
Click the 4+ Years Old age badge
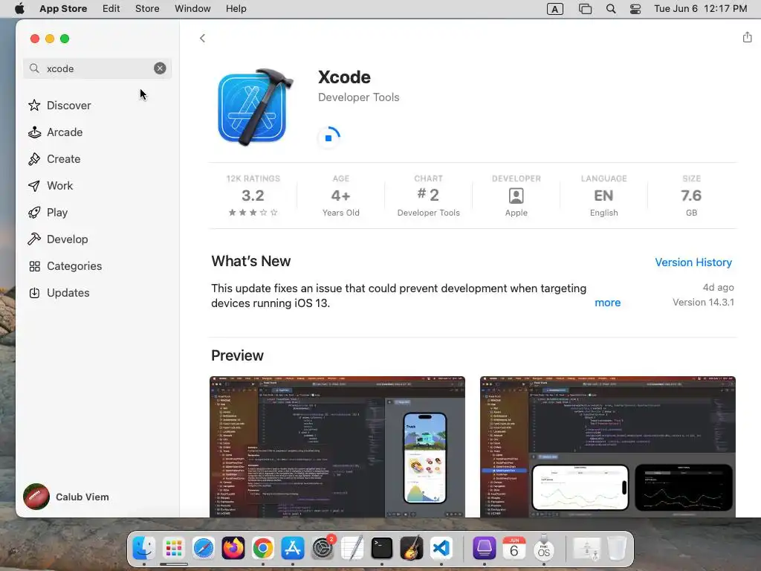pyautogui.click(x=340, y=196)
